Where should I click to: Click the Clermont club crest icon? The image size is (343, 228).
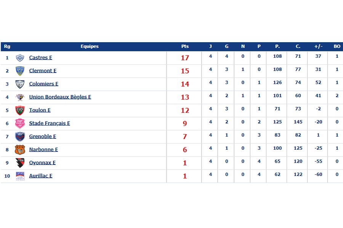click(x=20, y=71)
